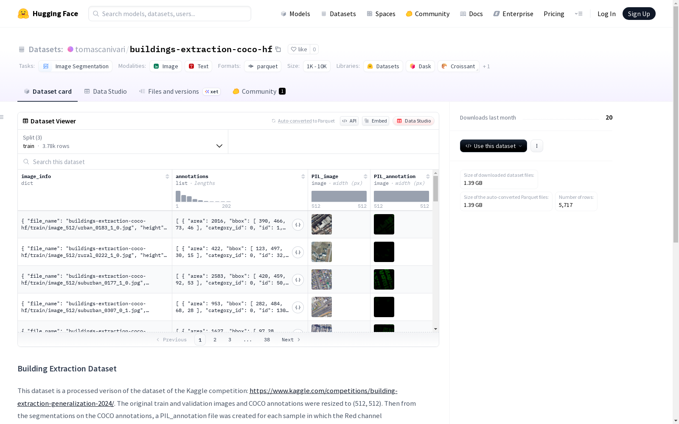Sort by the annotations column icon
The image size is (679, 424).
303,176
